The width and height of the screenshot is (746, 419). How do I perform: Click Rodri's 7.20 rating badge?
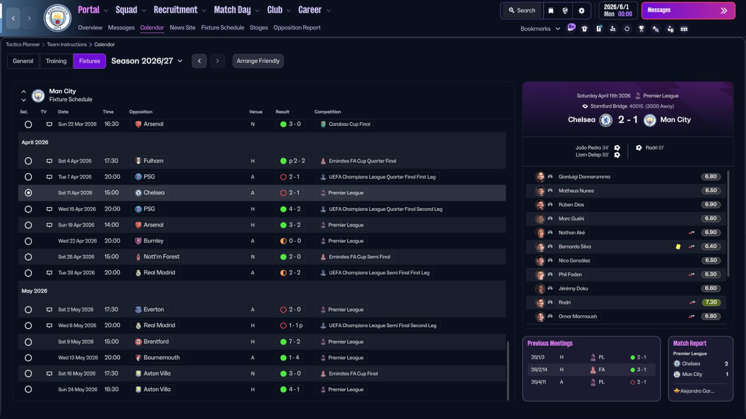click(x=711, y=303)
